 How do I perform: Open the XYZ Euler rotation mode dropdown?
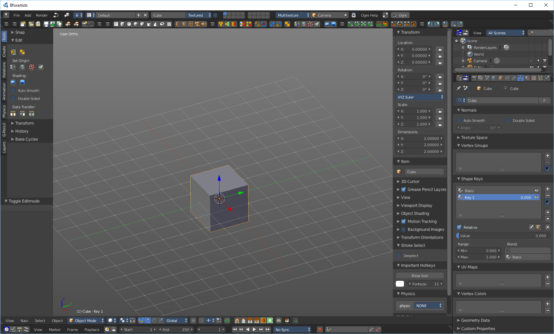(x=420, y=97)
